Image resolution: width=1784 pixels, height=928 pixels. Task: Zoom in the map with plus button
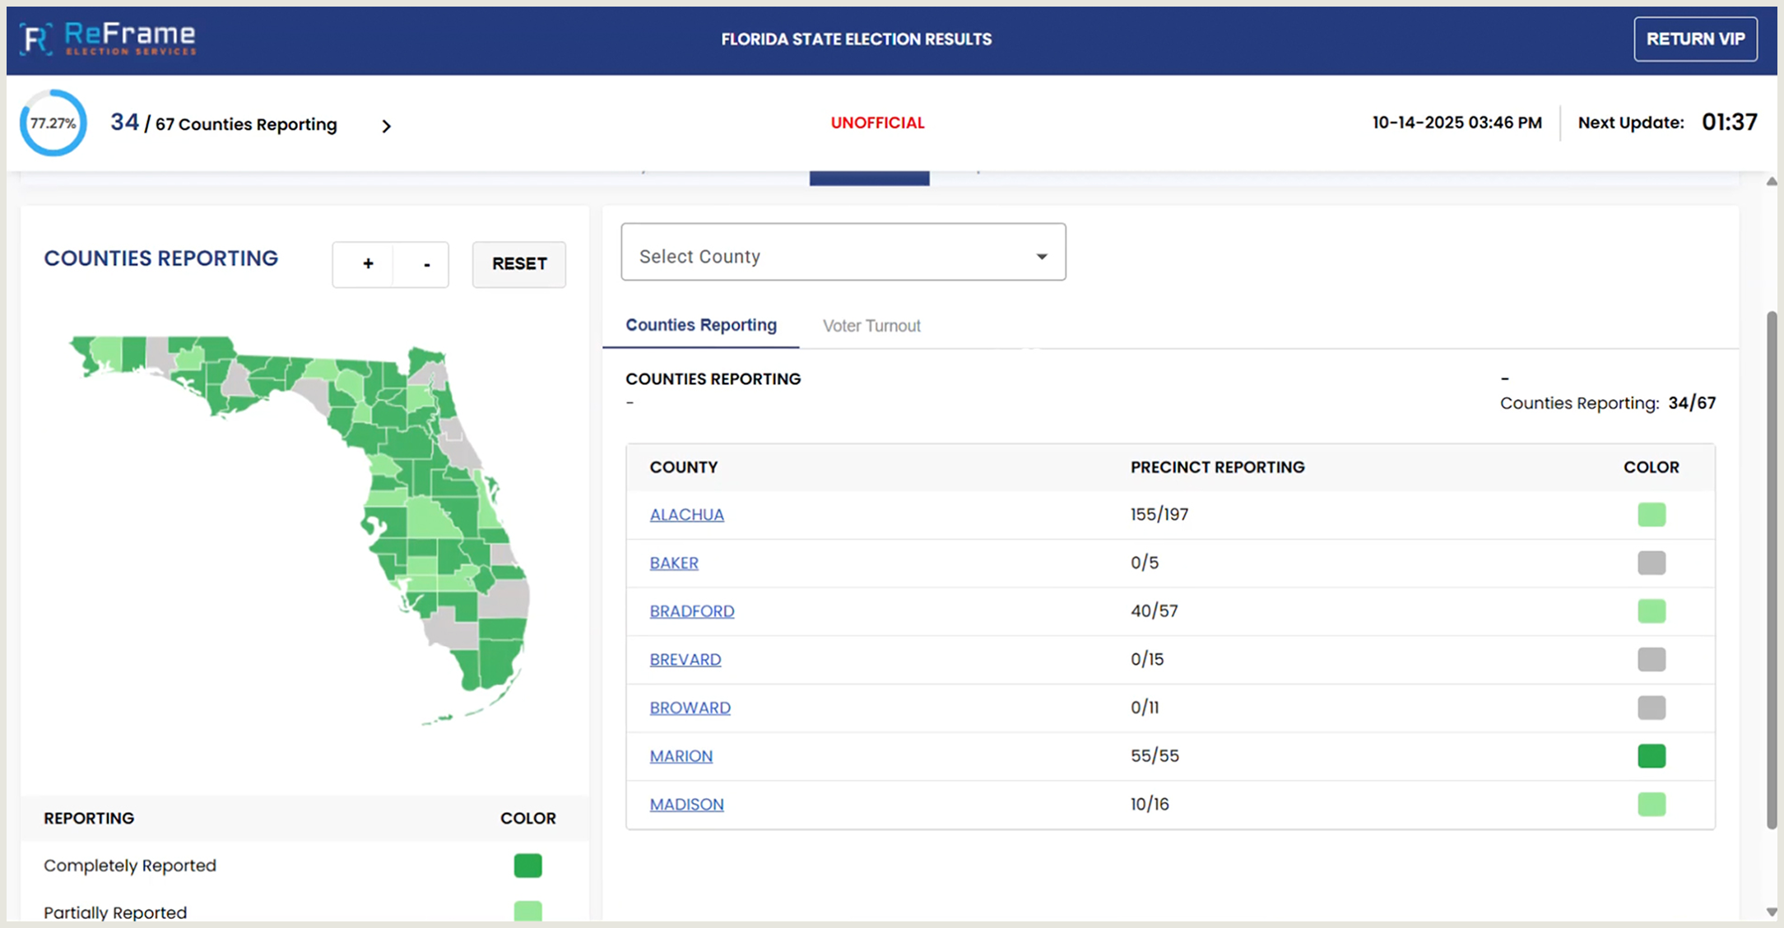(368, 264)
